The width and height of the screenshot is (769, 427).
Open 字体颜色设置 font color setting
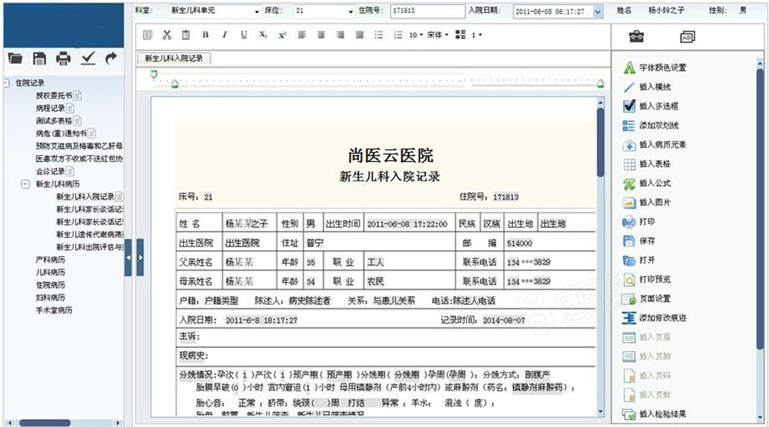coord(655,68)
